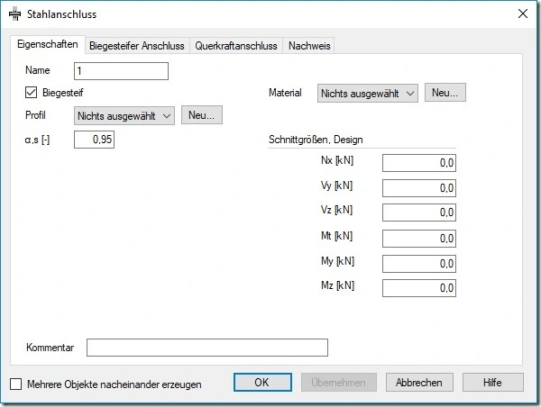Click Neu button next to Material
The width and height of the screenshot is (541, 407).
(445, 93)
